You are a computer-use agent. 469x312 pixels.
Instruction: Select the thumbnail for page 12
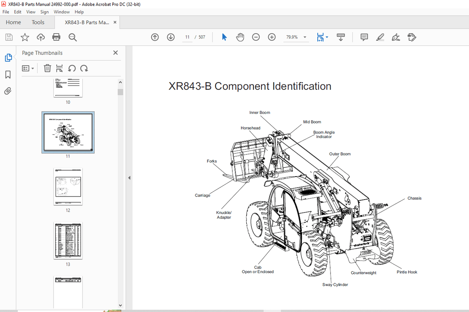(68, 186)
